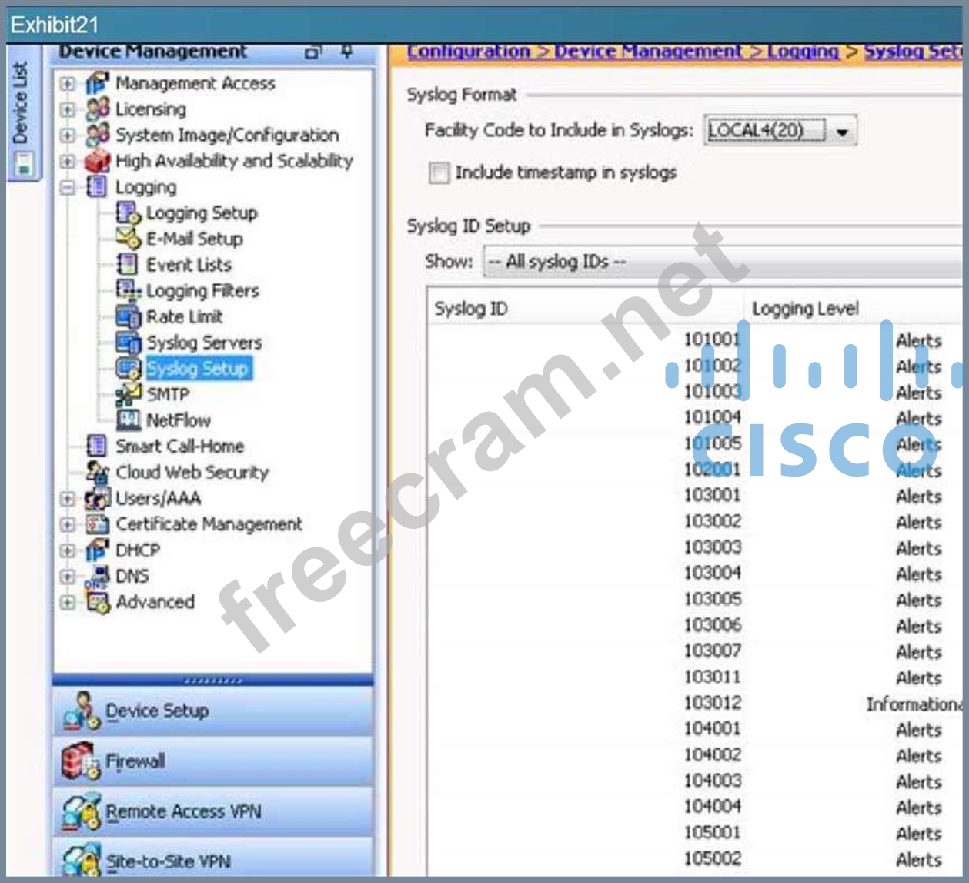Click the NetFlow icon
Image resolution: width=969 pixels, height=883 pixels.
127,420
